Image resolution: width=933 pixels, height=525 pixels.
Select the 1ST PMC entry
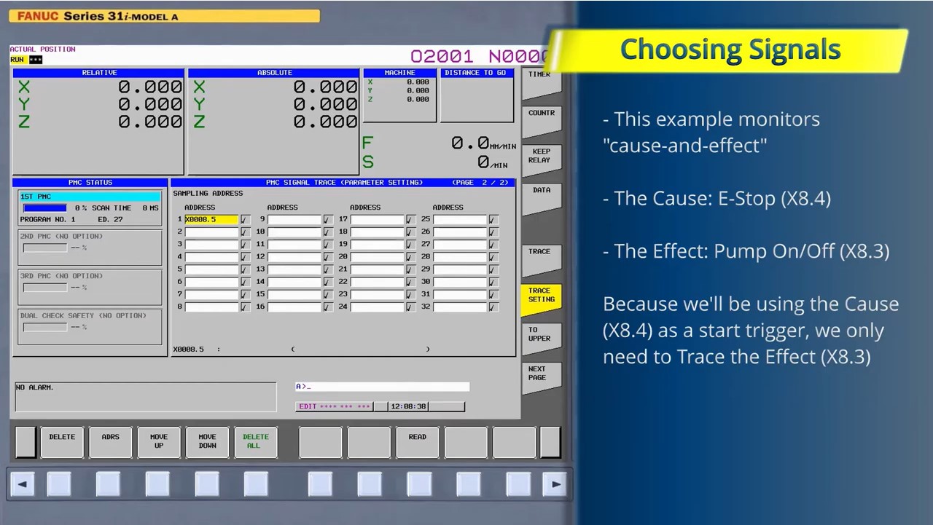[89, 196]
